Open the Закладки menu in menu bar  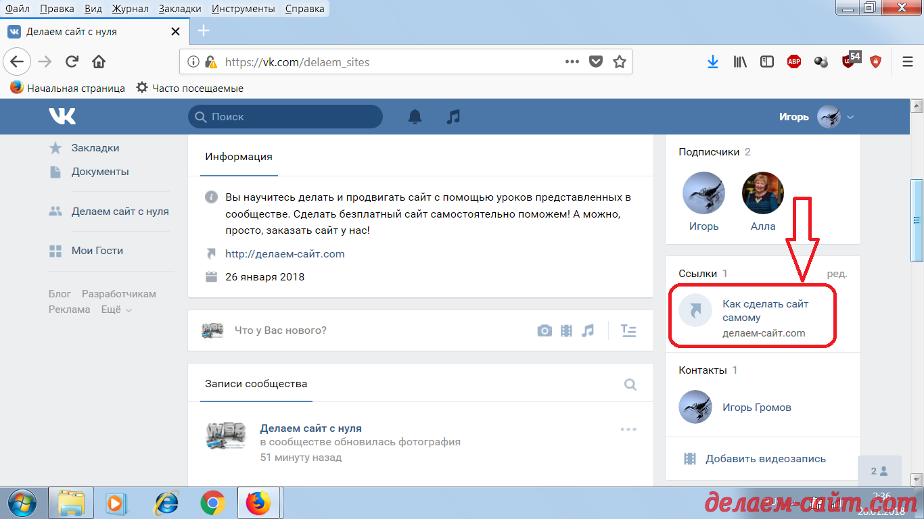180,9
